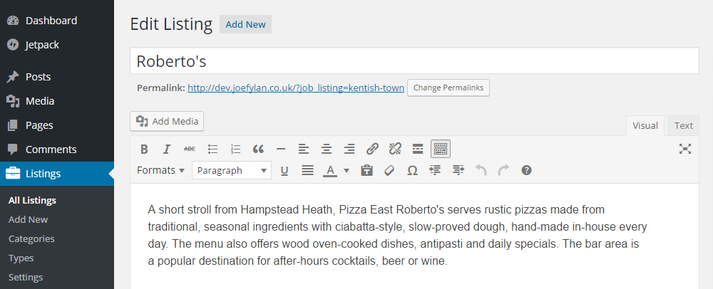Select the Listings menu item
This screenshot has width=713, height=289.
tap(57, 174)
